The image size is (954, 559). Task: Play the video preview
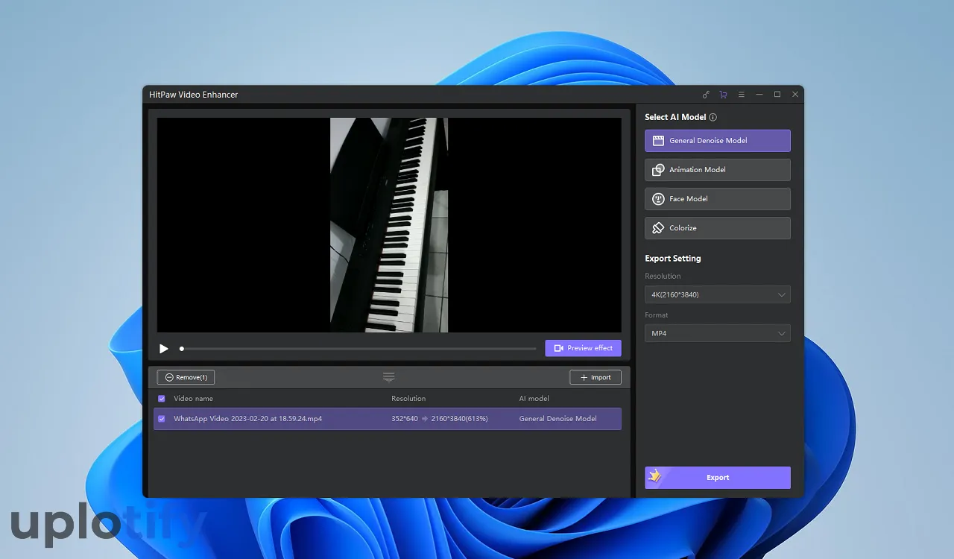pos(164,349)
